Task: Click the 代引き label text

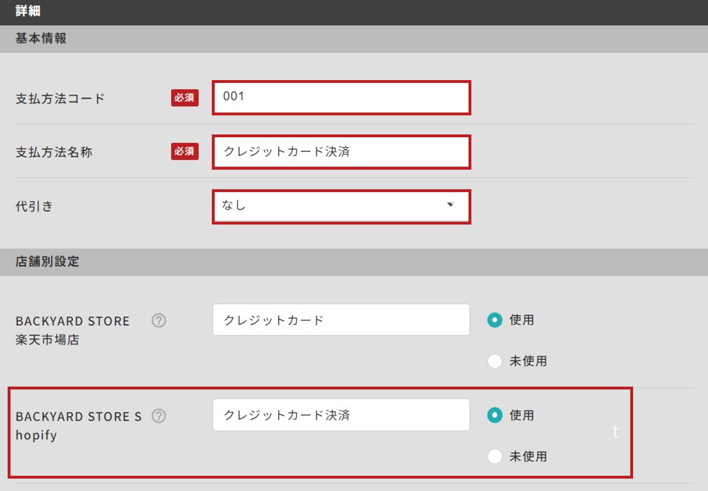Action: 34,206
